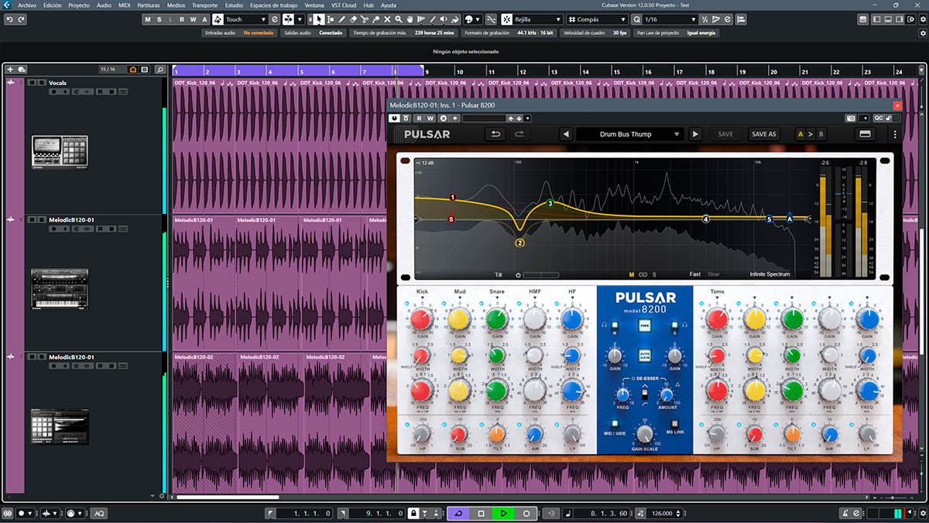Expand the Kick band type arrow
929x523 pixels.
click(x=421, y=298)
